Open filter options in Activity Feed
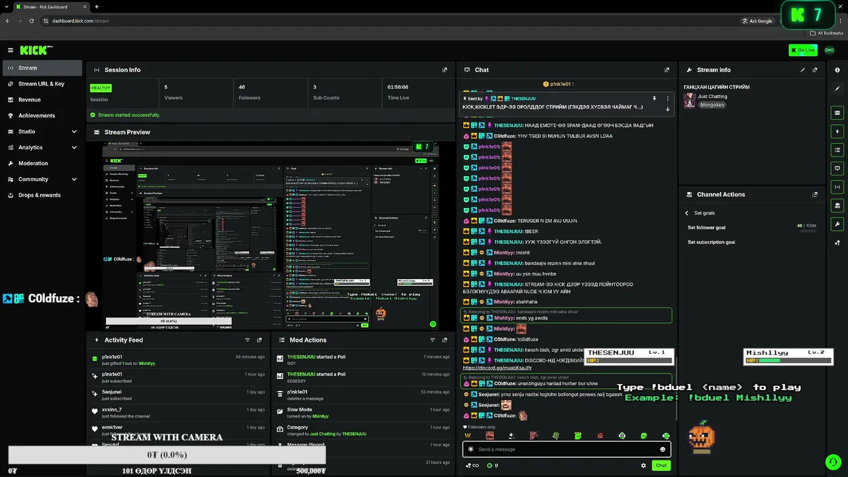 coord(247,340)
